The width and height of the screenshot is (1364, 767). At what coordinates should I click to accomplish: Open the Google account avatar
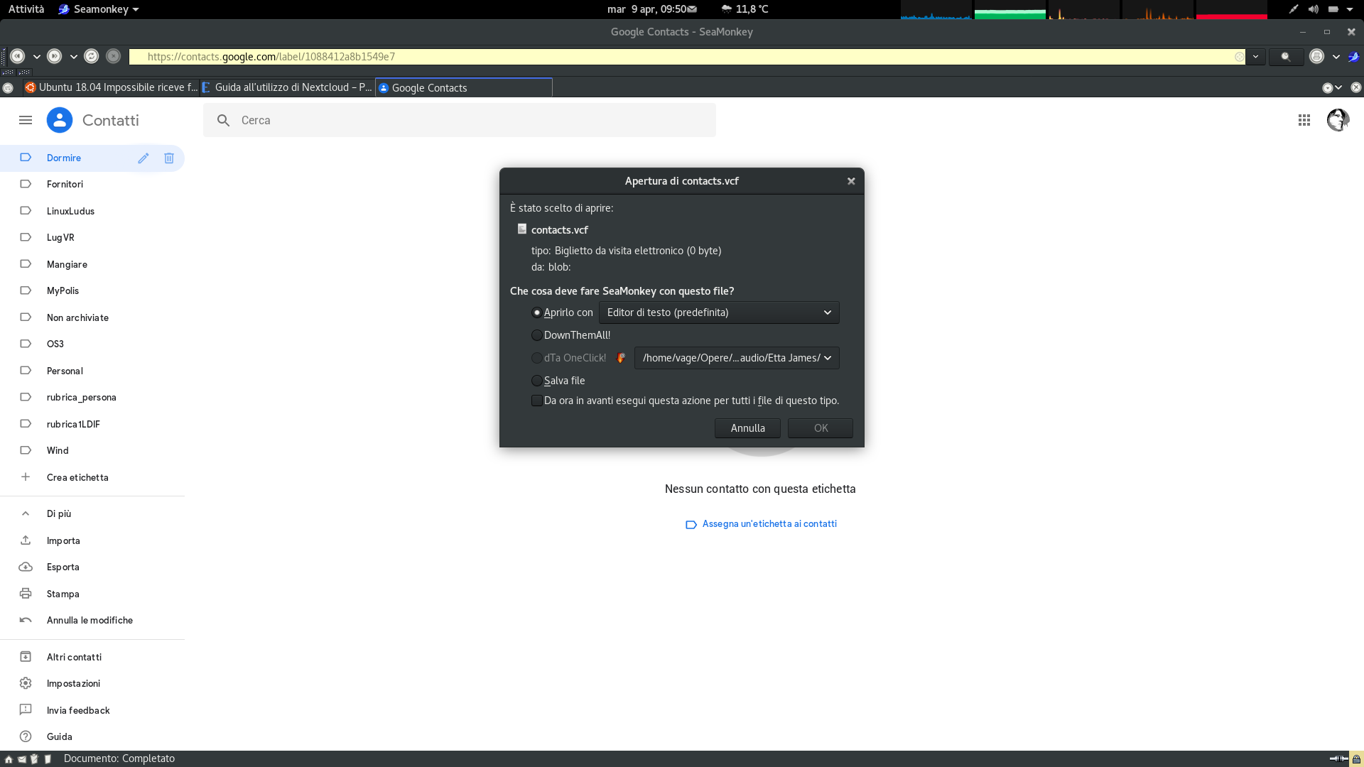pos(1338,120)
